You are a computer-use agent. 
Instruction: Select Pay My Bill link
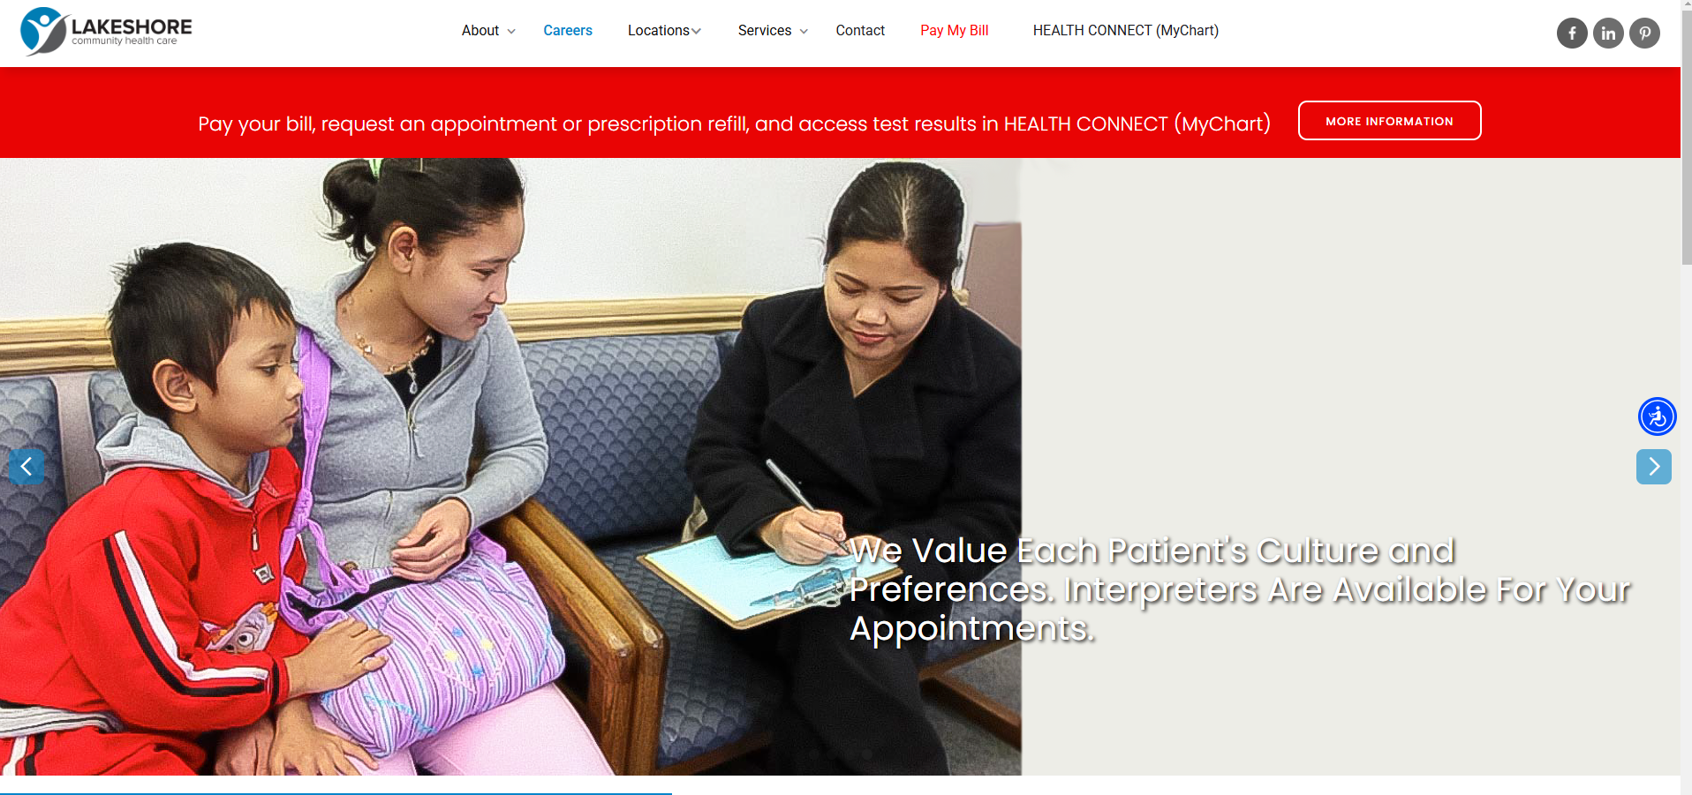[x=955, y=31]
